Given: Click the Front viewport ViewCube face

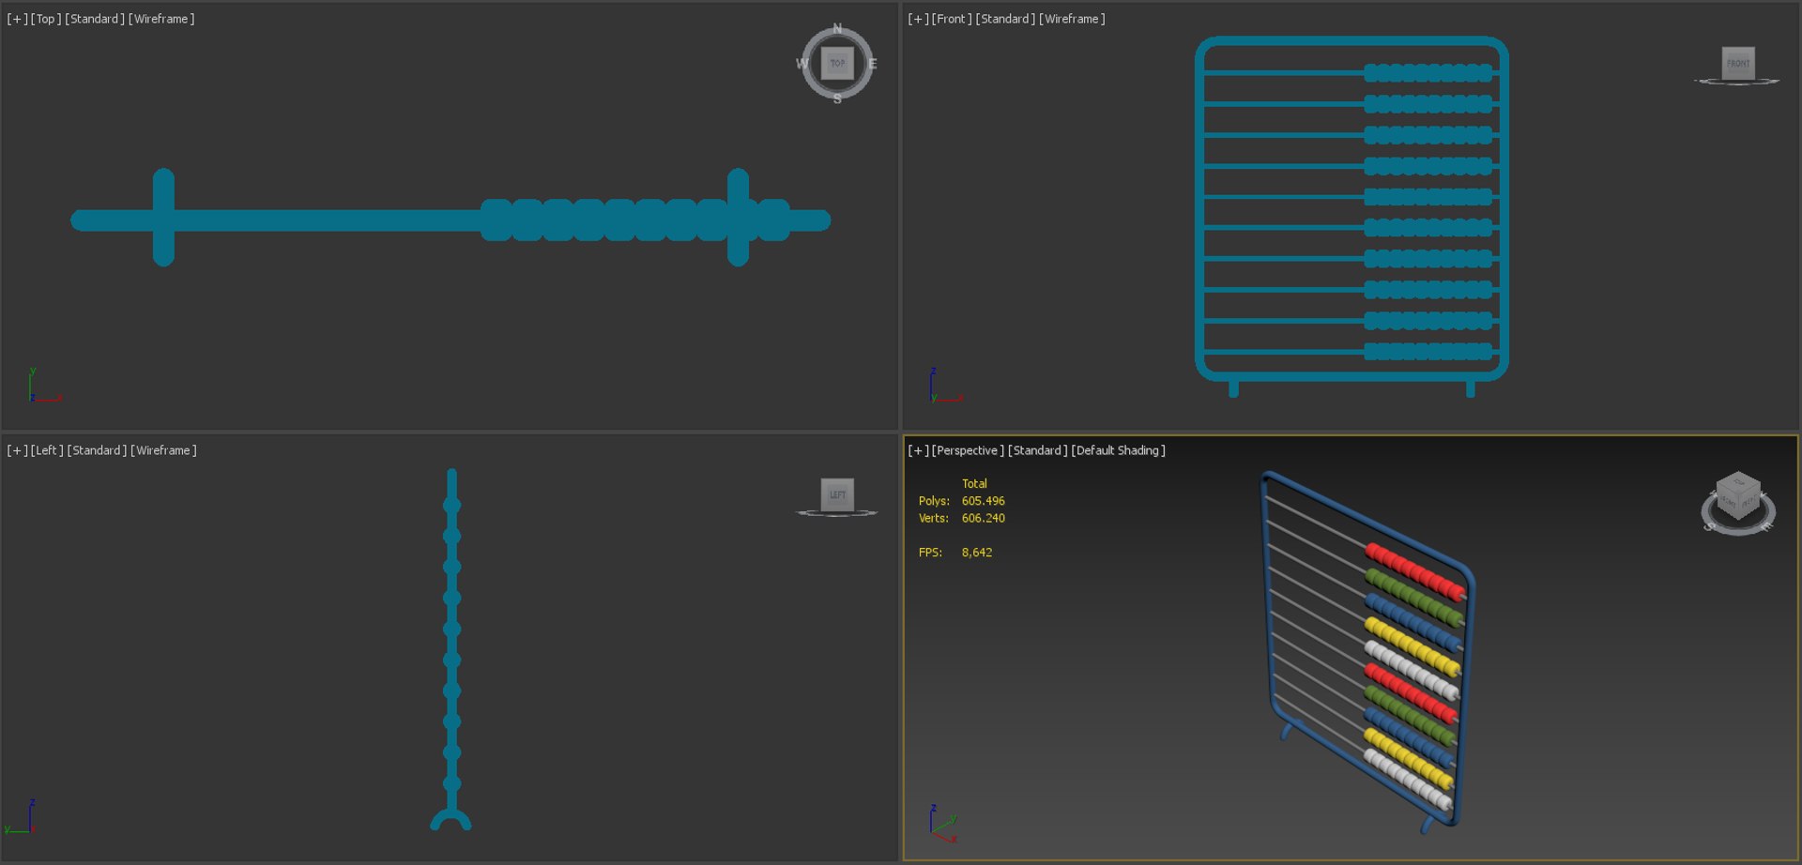Looking at the screenshot, I should click(1738, 63).
